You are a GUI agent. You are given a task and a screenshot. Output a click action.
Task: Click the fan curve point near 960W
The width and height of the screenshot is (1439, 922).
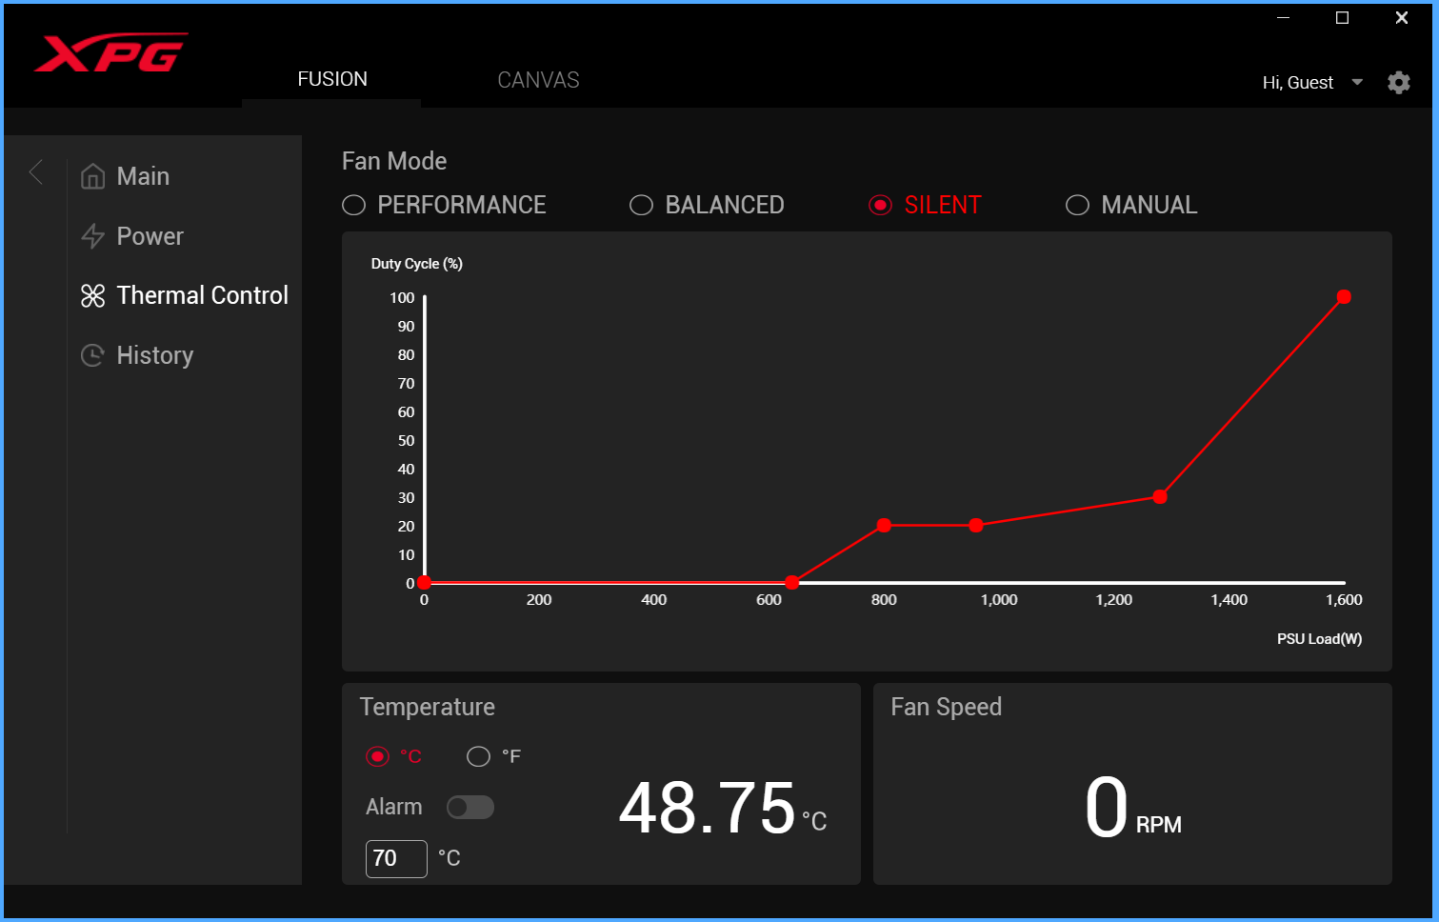976,526
